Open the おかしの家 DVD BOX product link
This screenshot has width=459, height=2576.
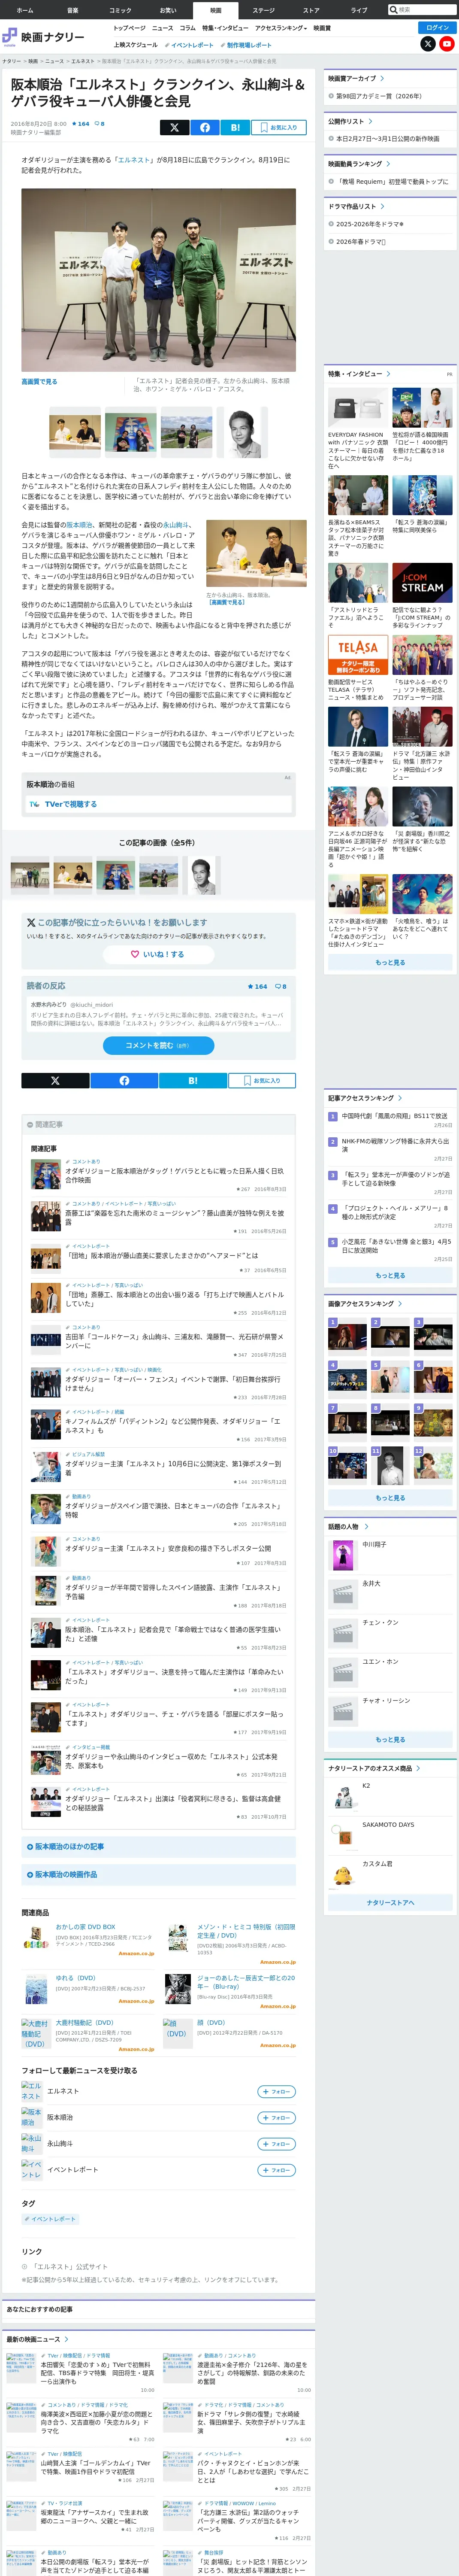[85, 1927]
